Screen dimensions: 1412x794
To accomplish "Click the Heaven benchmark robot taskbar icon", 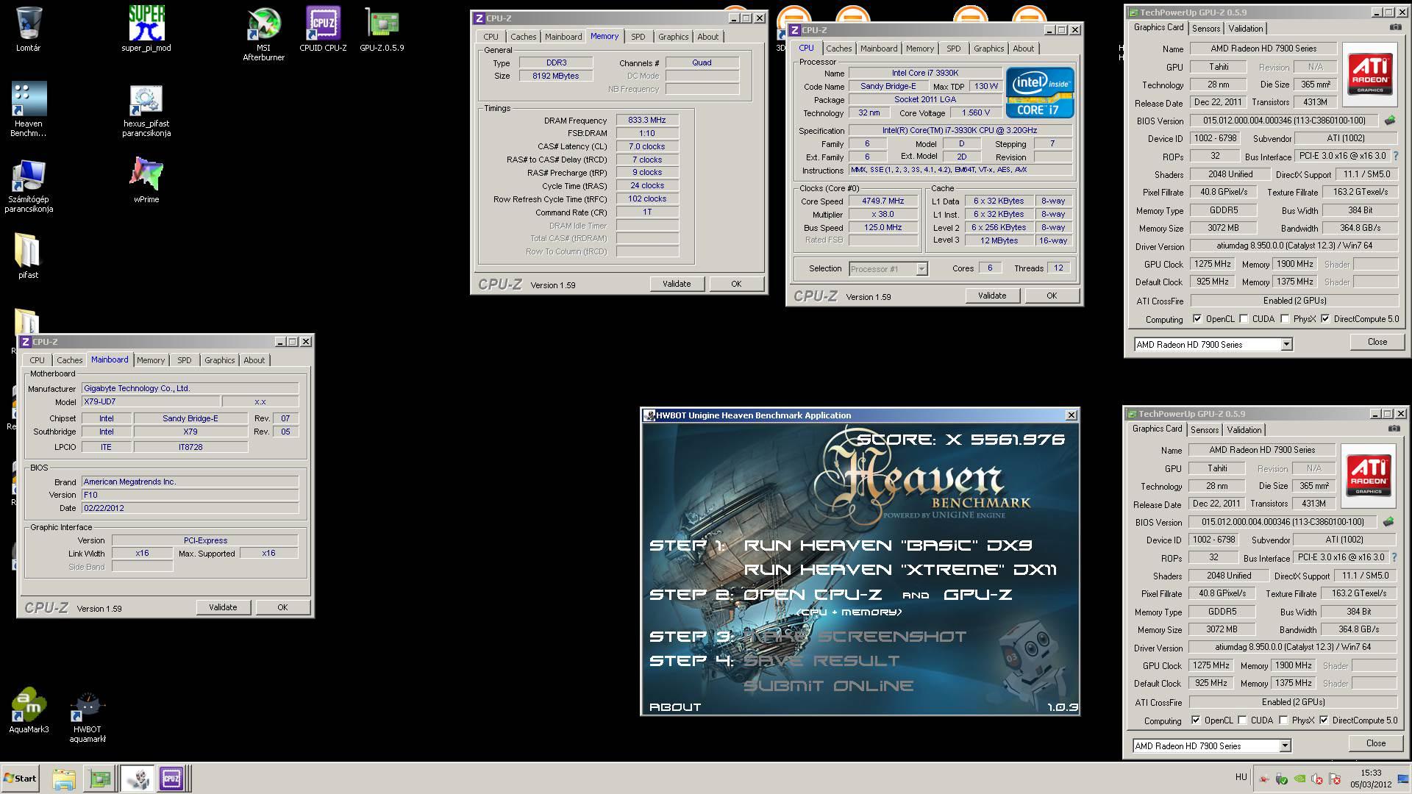I will (x=136, y=779).
